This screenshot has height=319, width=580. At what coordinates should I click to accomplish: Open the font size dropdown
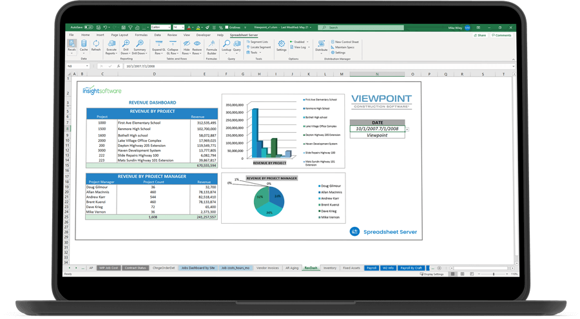coord(183,27)
